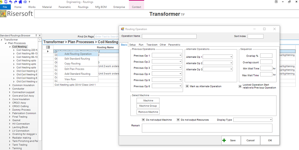The width and height of the screenshot is (299, 150).
Task: Choose Edit Plan Process from context menu
Action: coord(78,69)
